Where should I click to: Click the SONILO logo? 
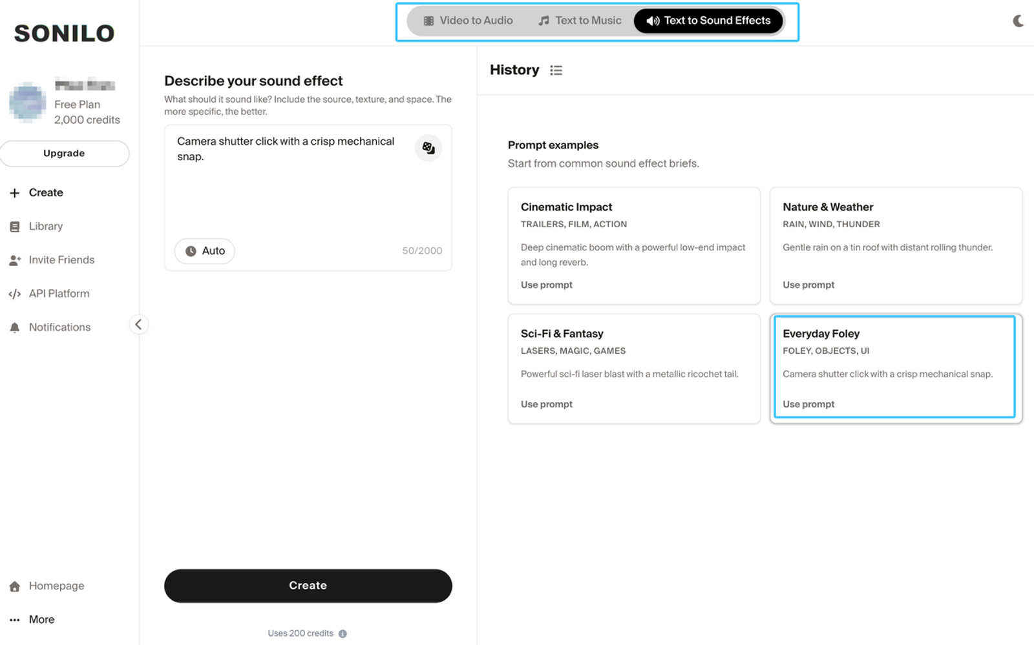[x=64, y=34]
